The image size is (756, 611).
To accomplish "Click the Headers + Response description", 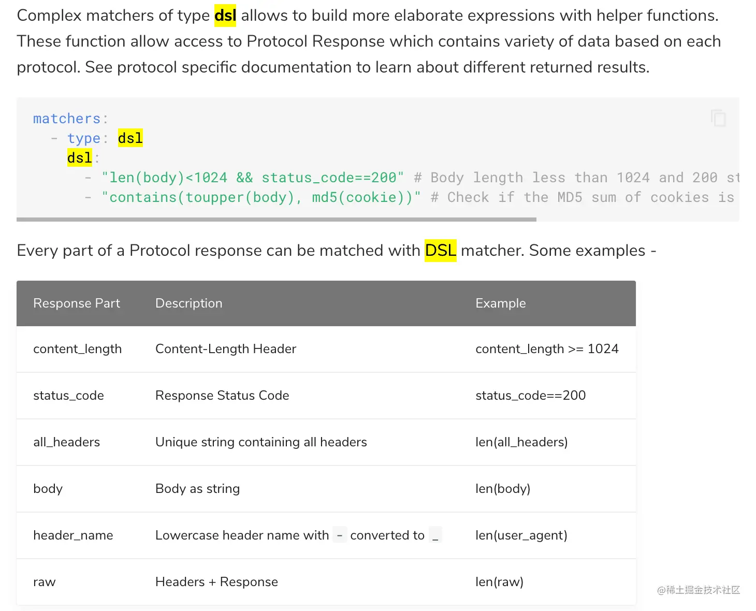I will pyautogui.click(x=216, y=582).
